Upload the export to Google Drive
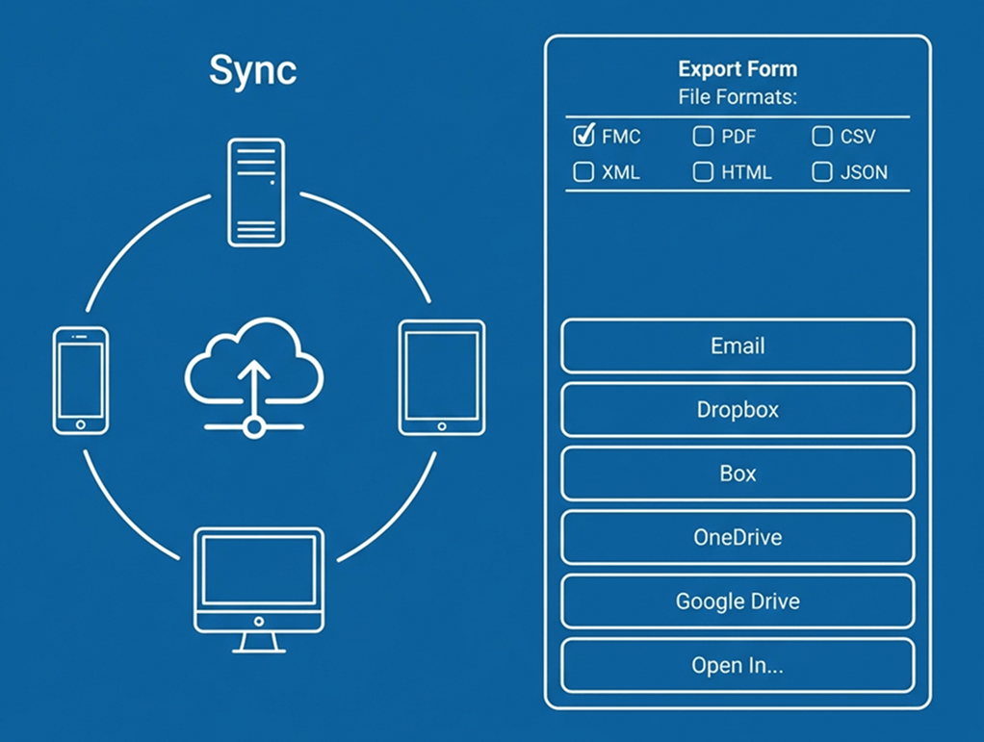The width and height of the screenshot is (984, 742). 737,601
